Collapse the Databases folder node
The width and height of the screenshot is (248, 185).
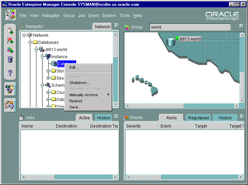[30, 43]
